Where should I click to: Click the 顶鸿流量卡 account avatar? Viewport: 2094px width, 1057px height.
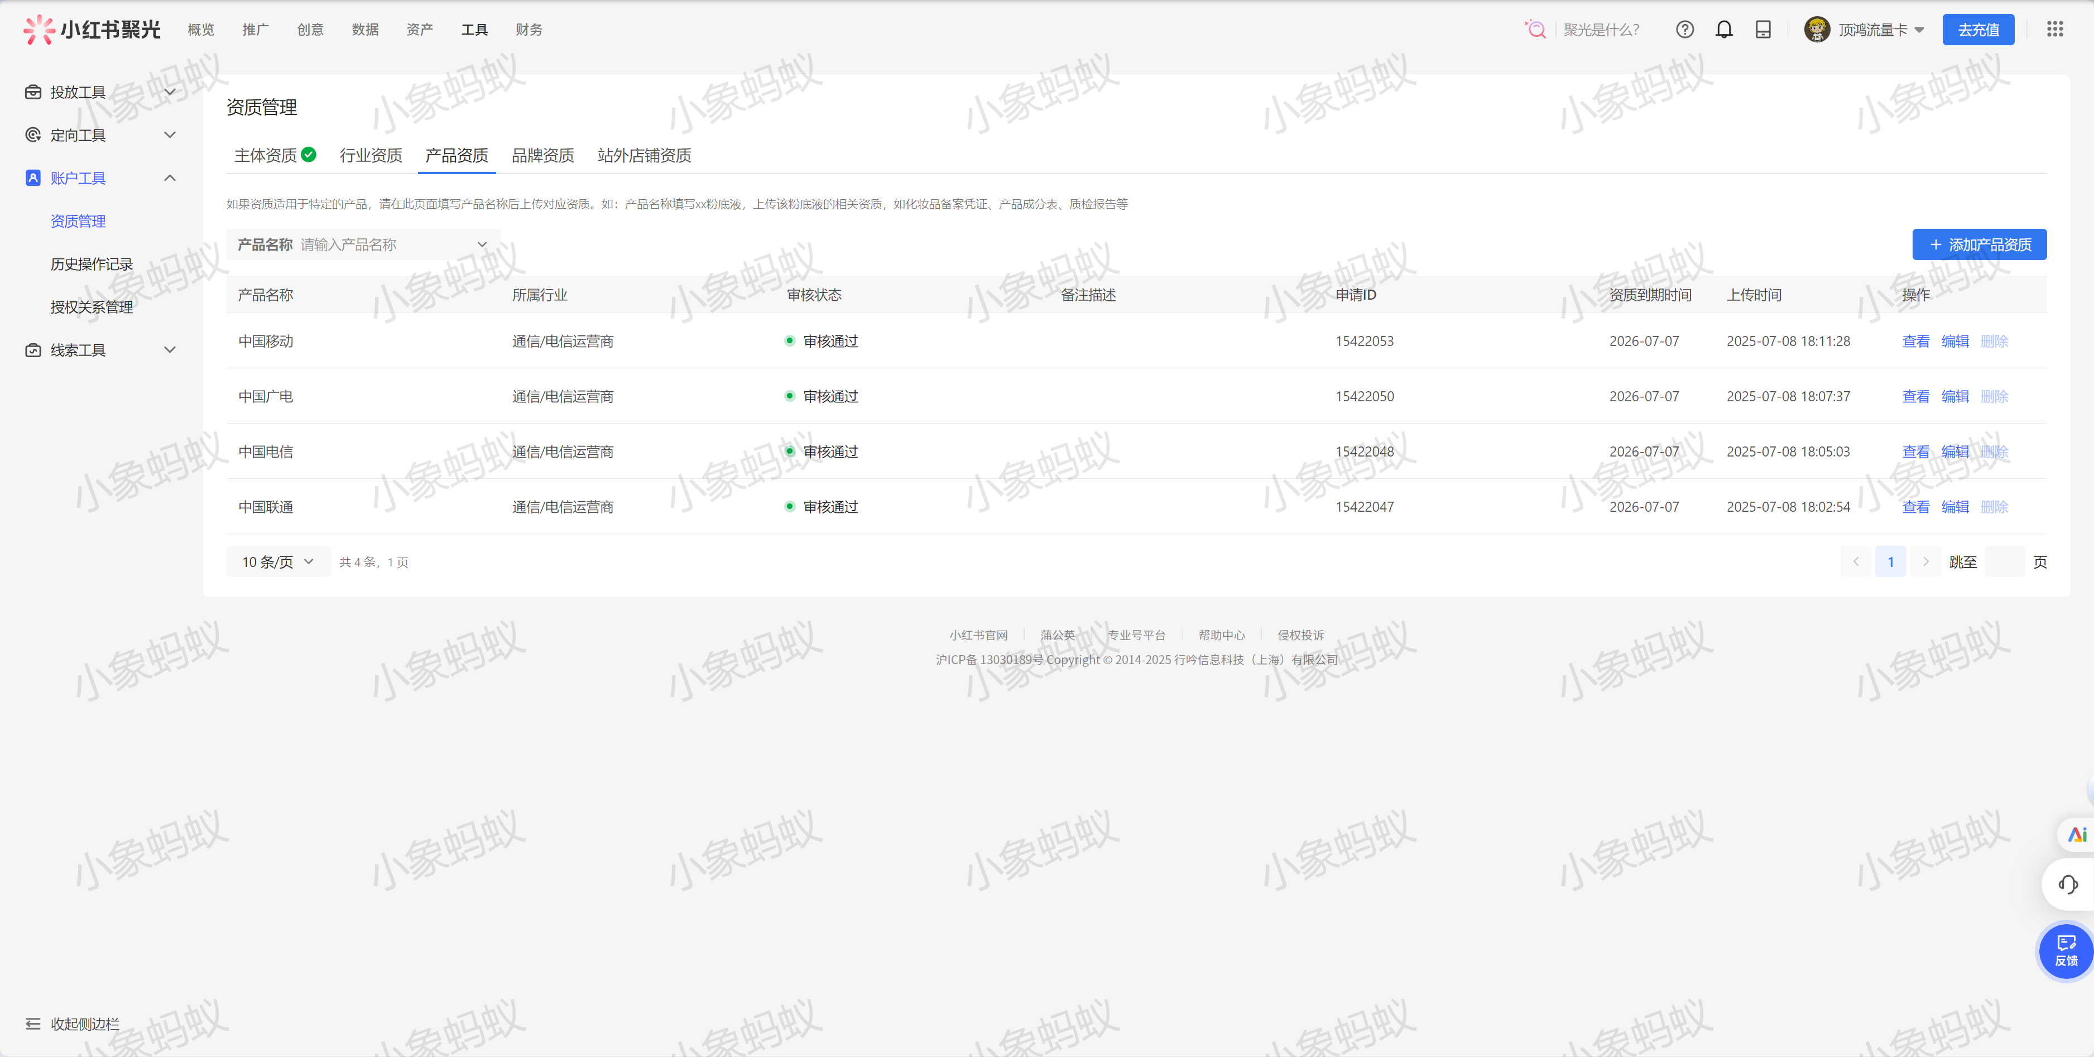pos(1817,29)
